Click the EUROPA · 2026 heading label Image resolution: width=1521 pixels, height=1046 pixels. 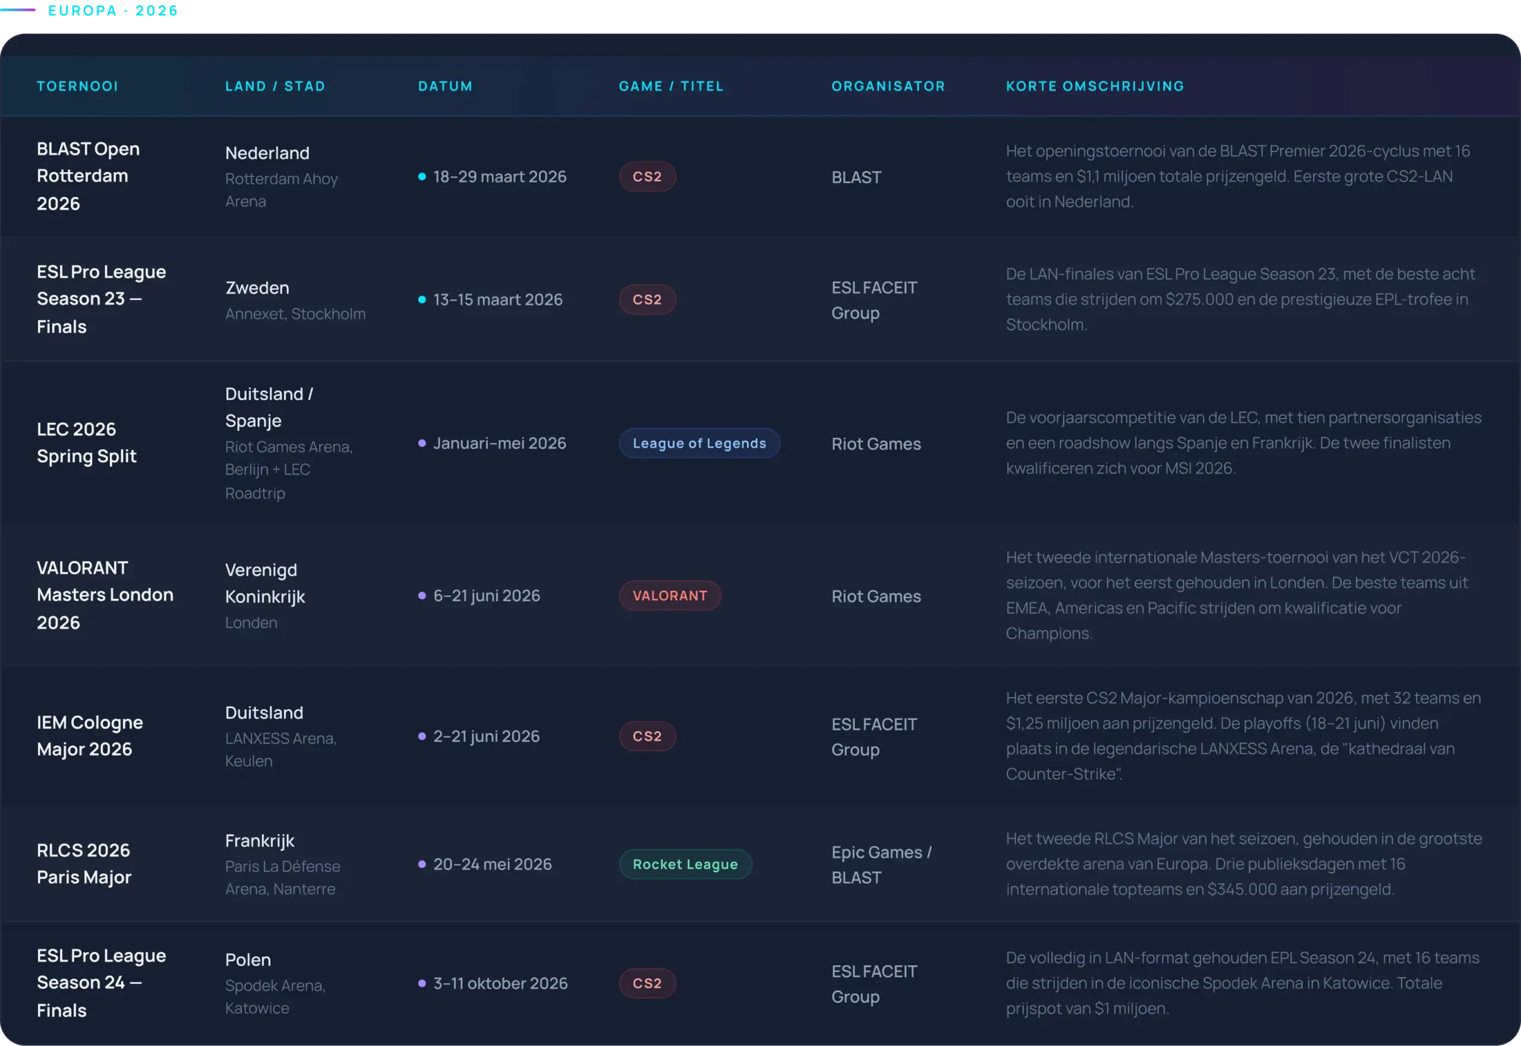tap(113, 11)
